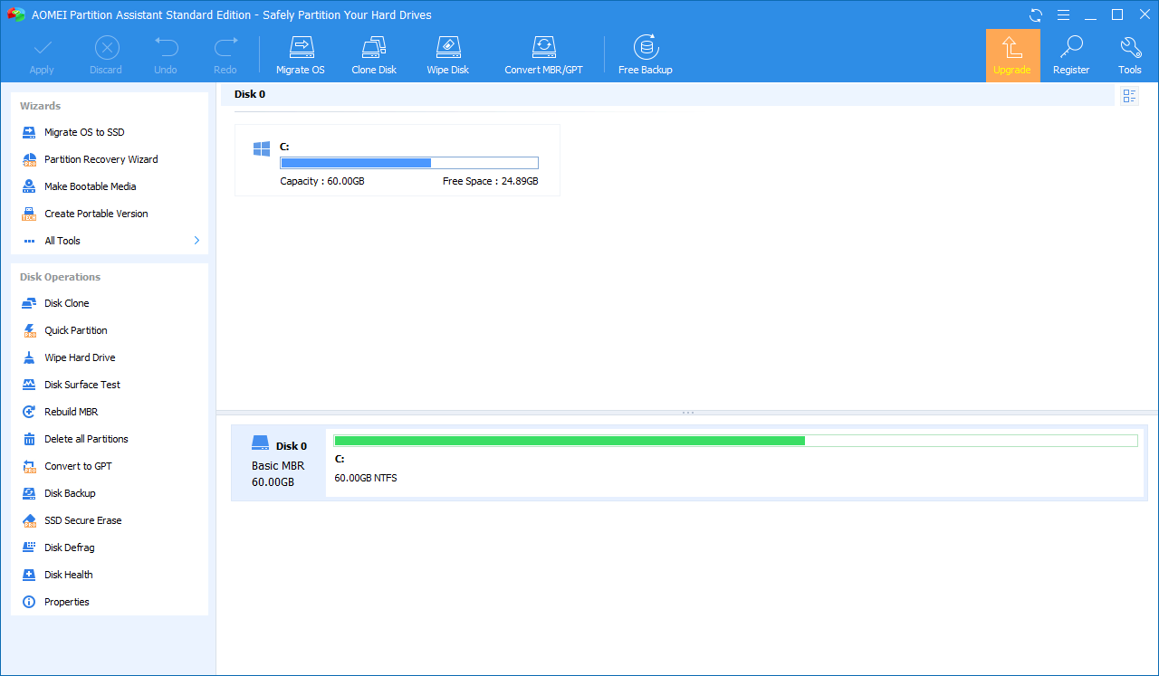This screenshot has width=1159, height=676.
Task: Select the green C: partition bar
Action: (735, 441)
